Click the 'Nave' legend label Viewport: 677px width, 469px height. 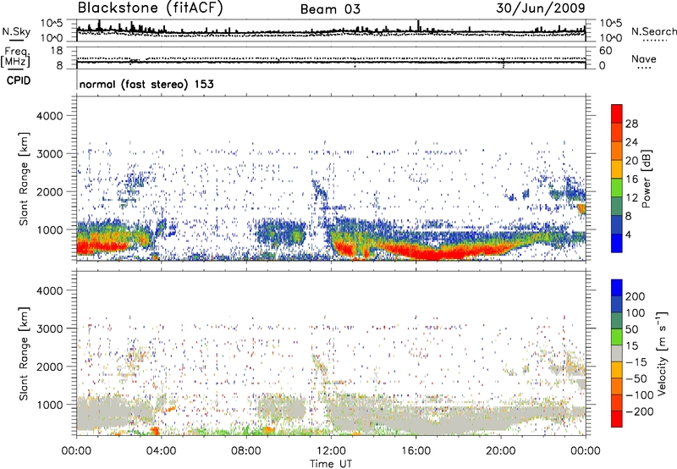644,58
